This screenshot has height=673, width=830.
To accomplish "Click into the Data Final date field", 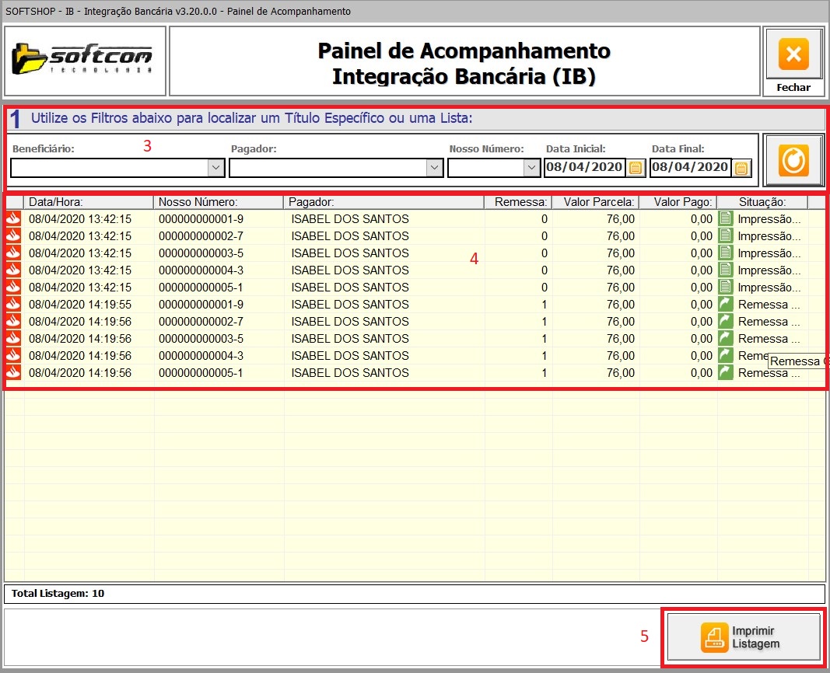I will pyautogui.click(x=690, y=168).
